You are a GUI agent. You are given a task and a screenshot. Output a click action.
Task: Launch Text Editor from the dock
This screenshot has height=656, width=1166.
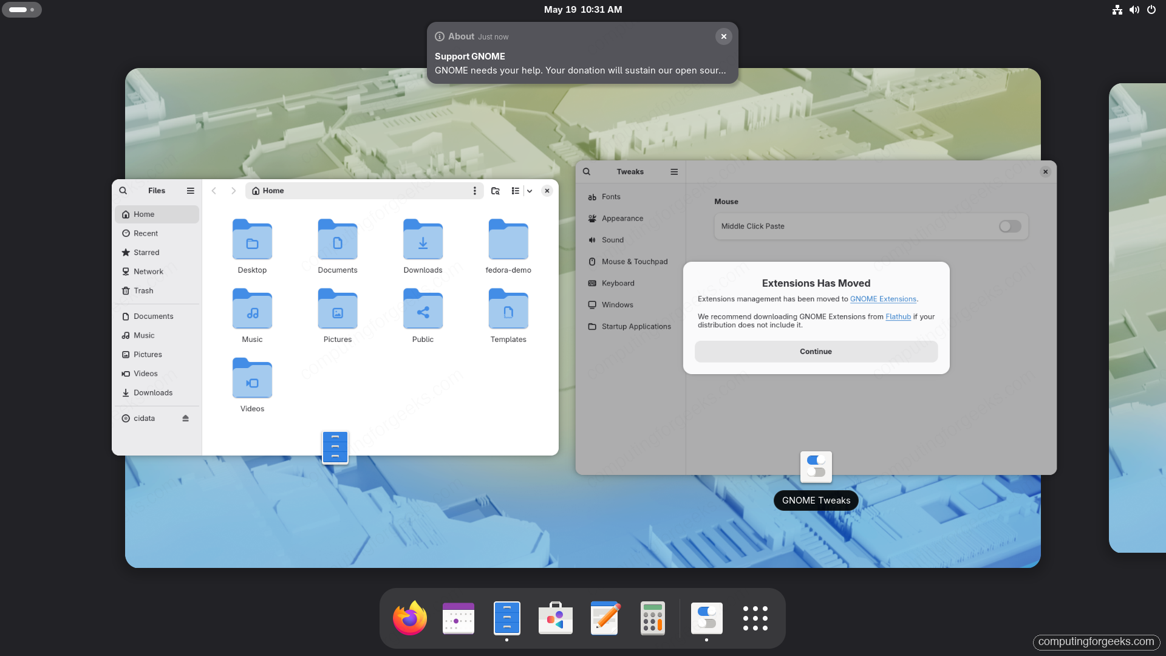604,618
